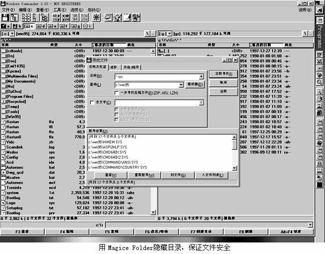
Task: Click the start search button (立即寻找)
Action: tap(223, 73)
